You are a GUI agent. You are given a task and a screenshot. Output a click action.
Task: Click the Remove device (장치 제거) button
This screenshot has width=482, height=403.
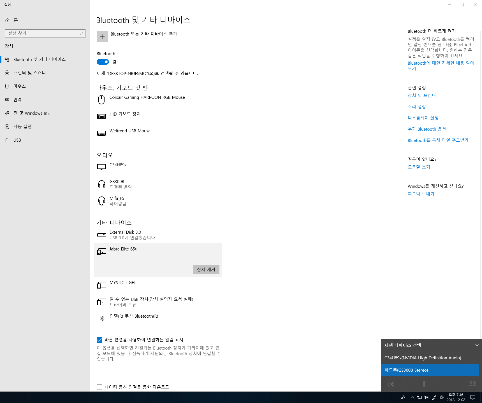[206, 270]
